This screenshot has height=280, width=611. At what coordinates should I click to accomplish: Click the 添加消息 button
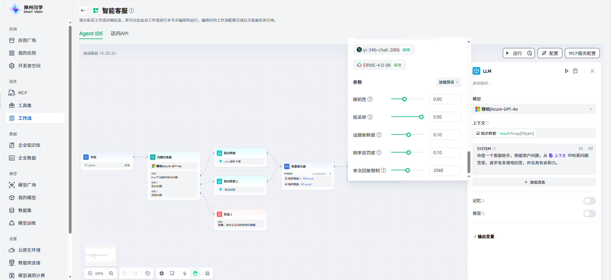[534, 182]
